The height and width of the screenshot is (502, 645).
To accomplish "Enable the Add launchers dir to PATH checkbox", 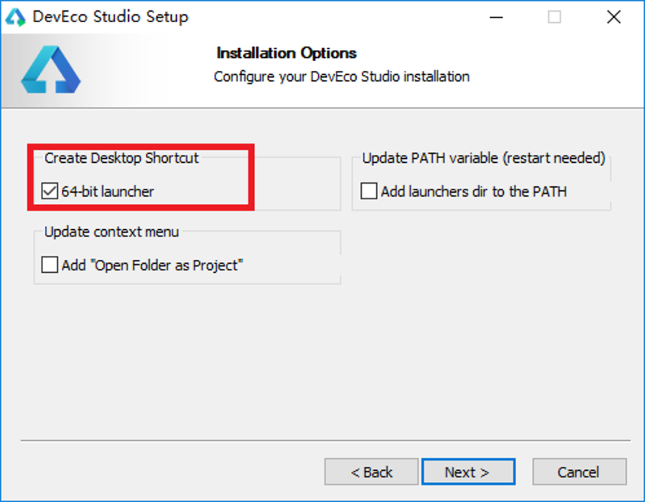I will click(x=369, y=191).
